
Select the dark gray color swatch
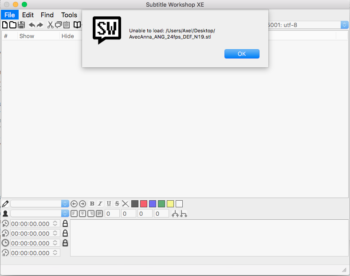[135, 204]
